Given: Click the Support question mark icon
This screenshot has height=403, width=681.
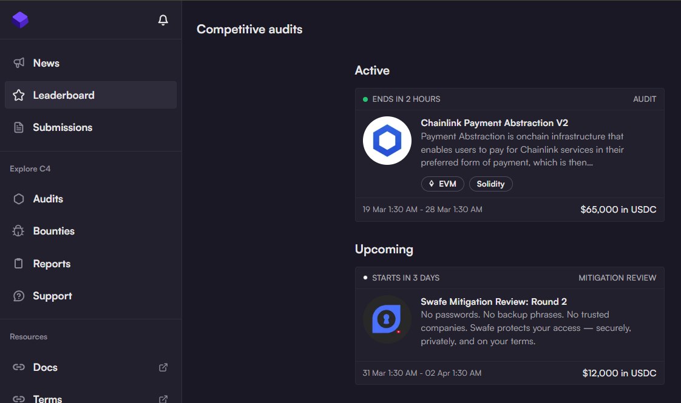Looking at the screenshot, I should [x=19, y=296].
